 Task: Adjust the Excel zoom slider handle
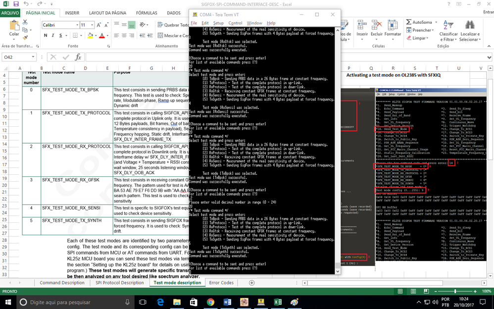click(455, 291)
